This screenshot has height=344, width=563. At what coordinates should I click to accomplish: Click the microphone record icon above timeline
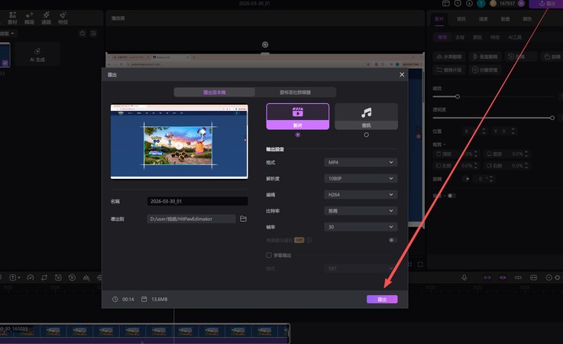[x=464, y=277]
